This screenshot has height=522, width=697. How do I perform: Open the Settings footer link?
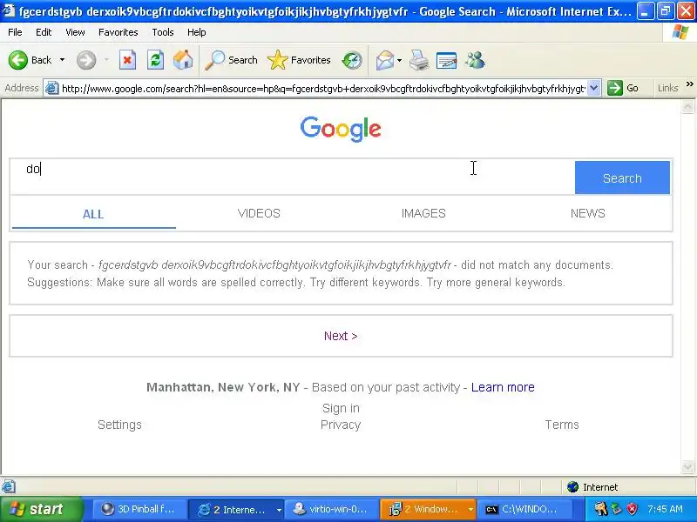pyautogui.click(x=119, y=425)
